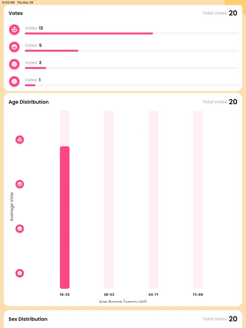246x328 pixels.
Task: Click the 2 votes progress bar
Action: point(132,68)
